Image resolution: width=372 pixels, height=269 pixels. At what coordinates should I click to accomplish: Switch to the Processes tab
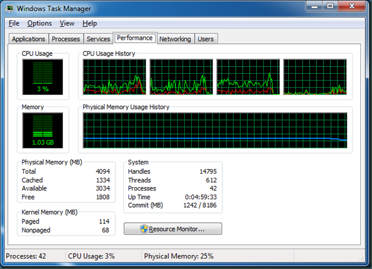coord(66,39)
